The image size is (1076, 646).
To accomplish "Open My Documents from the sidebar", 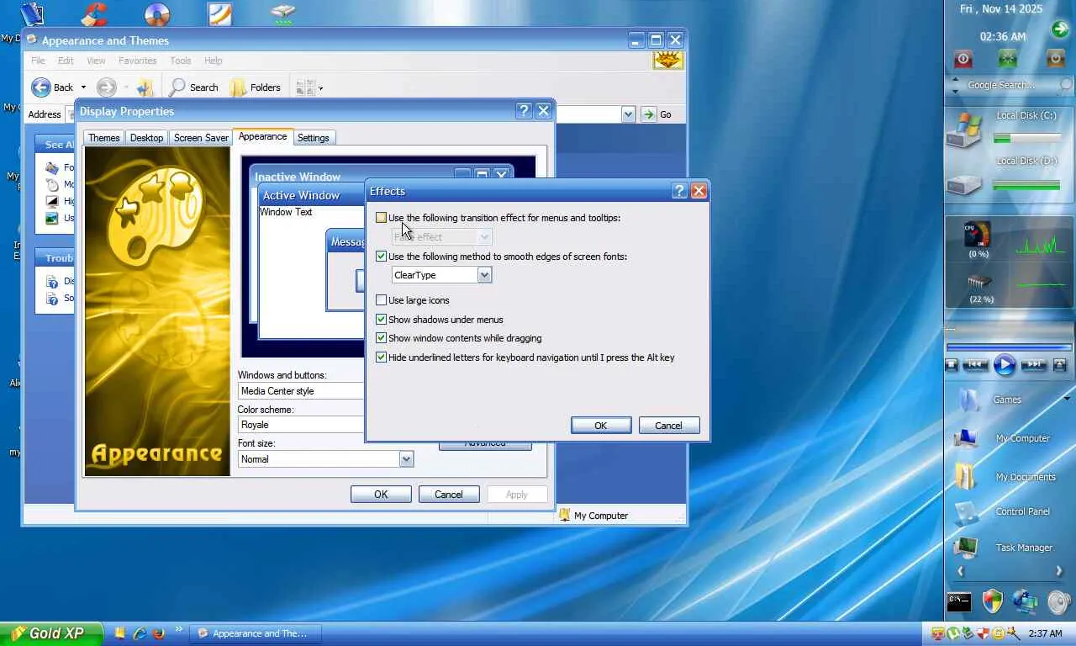I will (x=1026, y=477).
